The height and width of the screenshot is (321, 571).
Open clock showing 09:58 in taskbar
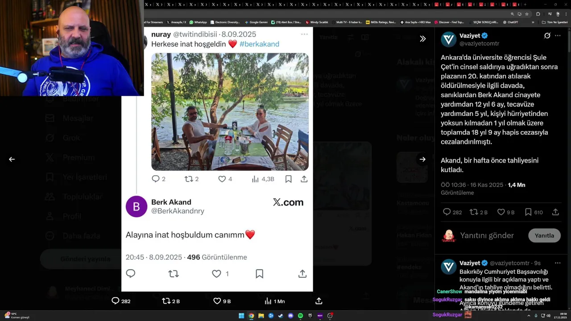[x=559, y=316]
